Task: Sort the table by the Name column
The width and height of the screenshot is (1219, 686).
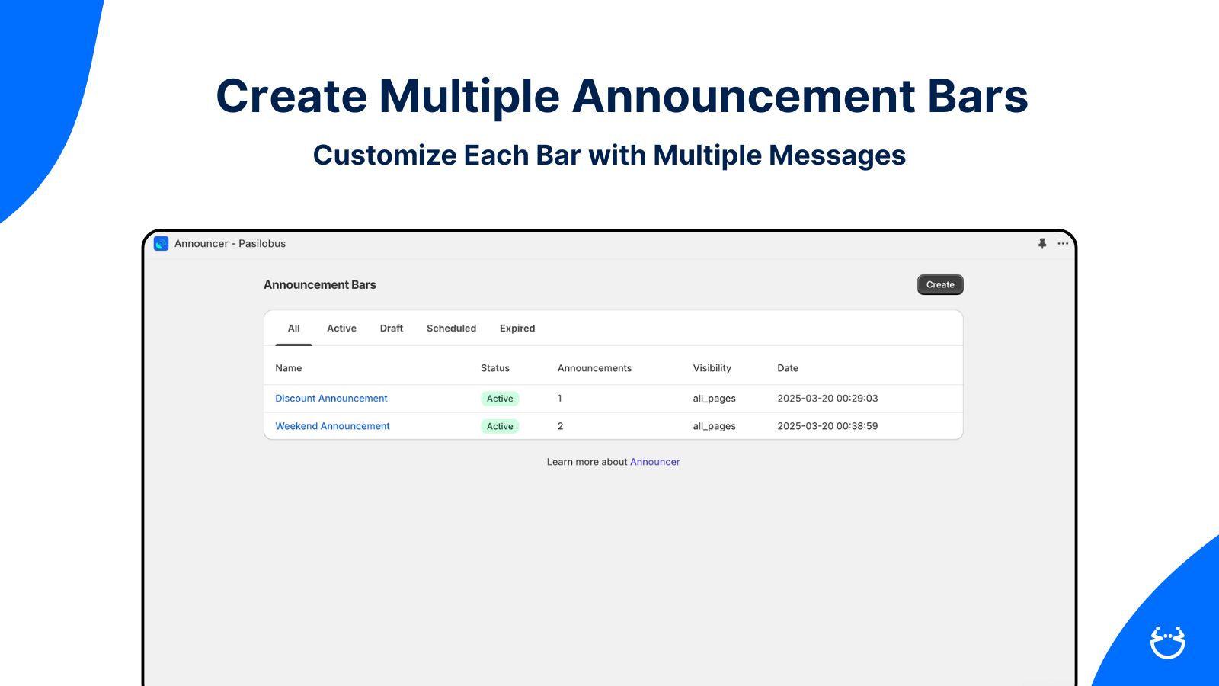Action: click(x=288, y=367)
